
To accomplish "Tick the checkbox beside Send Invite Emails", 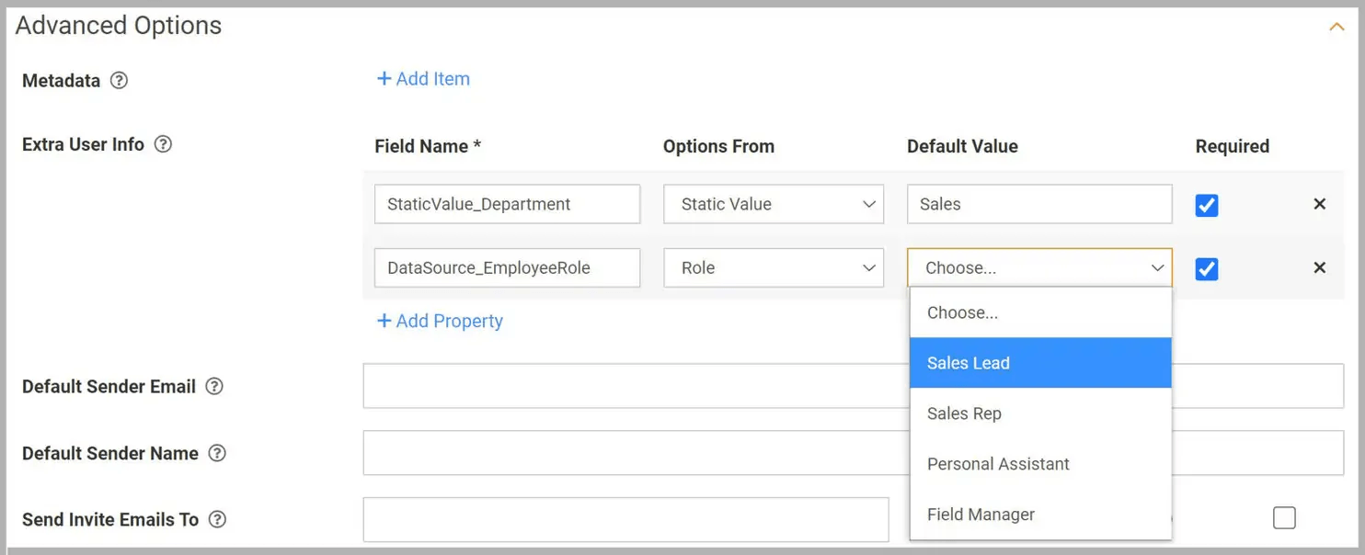I will click(x=1284, y=518).
